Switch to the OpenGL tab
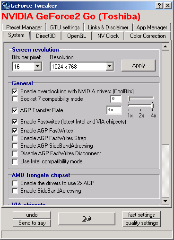Screen dimensions: 174x240 (77, 36)
